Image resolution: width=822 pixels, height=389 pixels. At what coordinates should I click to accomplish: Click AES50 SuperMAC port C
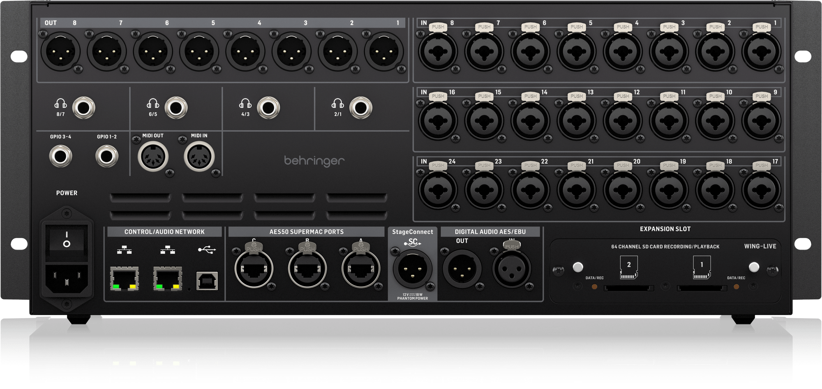pyautogui.click(x=254, y=269)
